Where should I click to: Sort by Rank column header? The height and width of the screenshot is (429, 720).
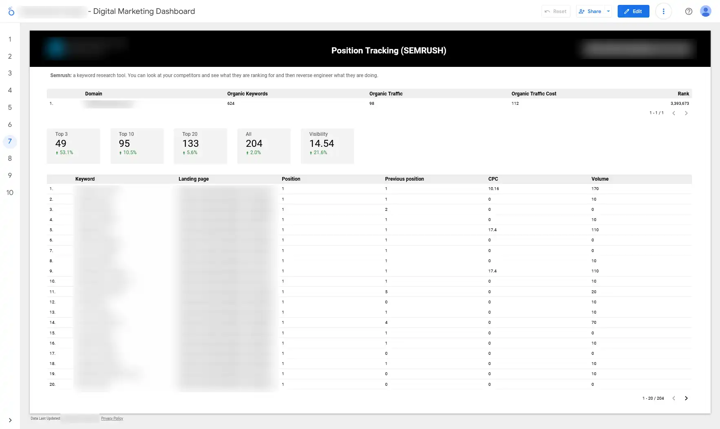coord(683,94)
